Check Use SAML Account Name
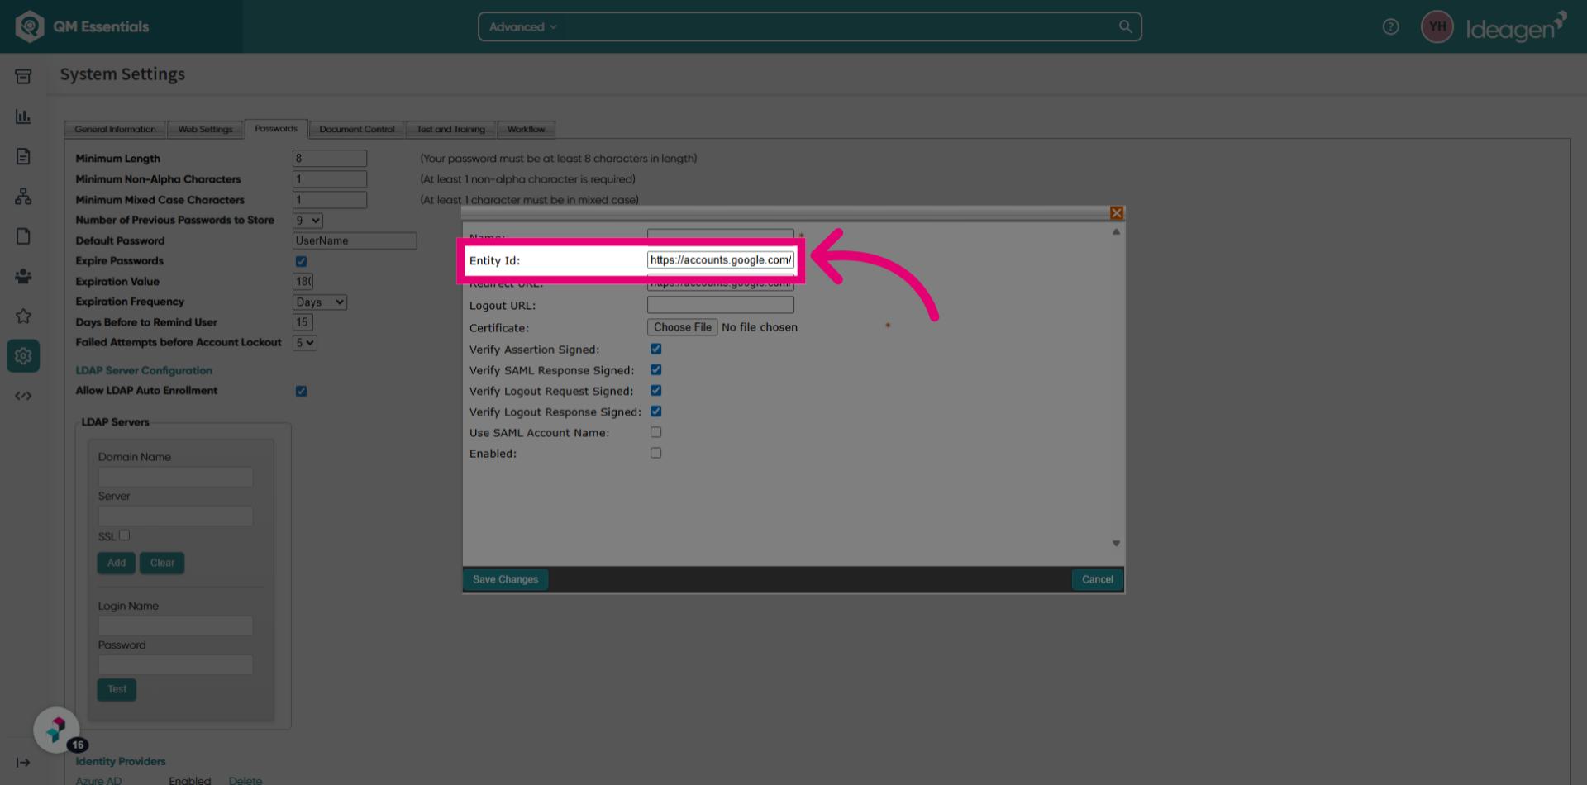 [656, 432]
